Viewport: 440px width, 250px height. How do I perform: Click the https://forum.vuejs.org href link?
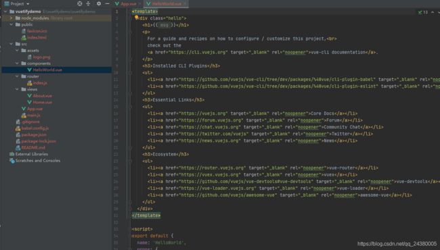coord(211,120)
